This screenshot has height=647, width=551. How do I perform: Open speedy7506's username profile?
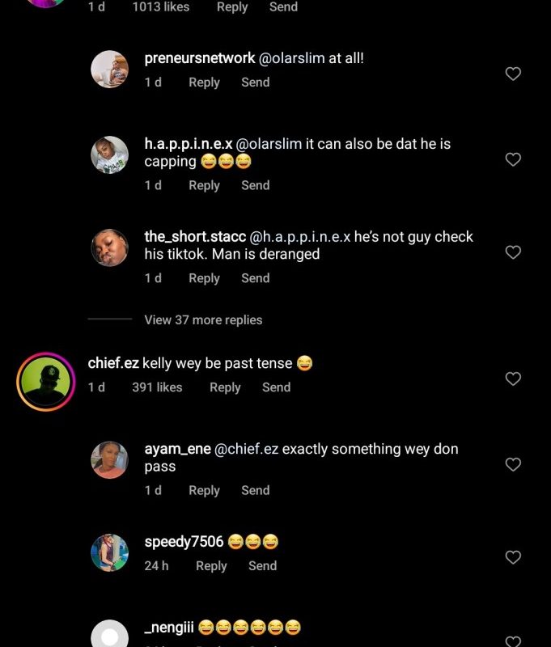tap(184, 542)
